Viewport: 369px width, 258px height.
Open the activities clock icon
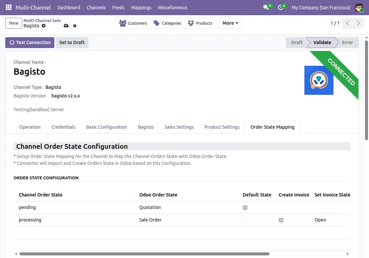[x=280, y=7]
